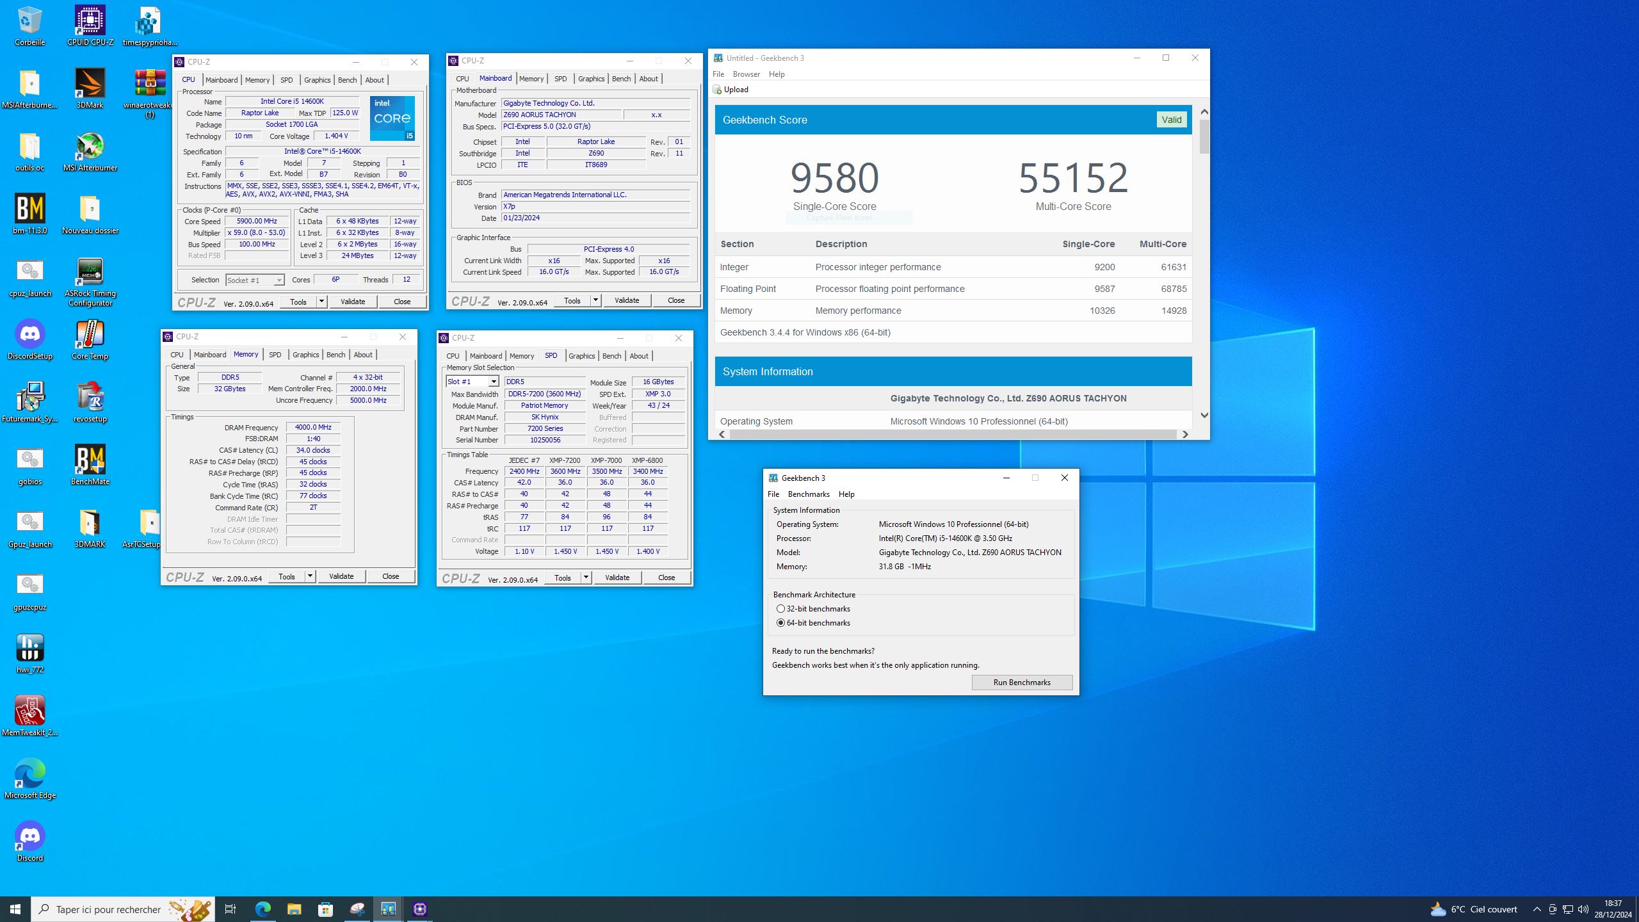1639x922 pixels.
Task: Click Close in the Mainboard CPU-Z window
Action: 676,300
